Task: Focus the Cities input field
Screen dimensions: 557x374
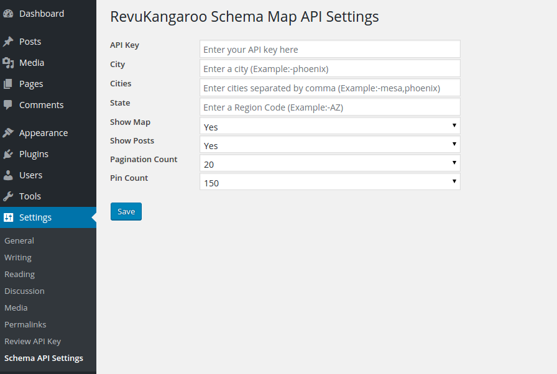Action: [330, 88]
